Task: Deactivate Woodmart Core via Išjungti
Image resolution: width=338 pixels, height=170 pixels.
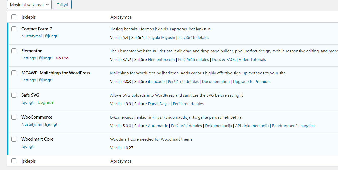Action: pyautogui.click(x=28, y=146)
